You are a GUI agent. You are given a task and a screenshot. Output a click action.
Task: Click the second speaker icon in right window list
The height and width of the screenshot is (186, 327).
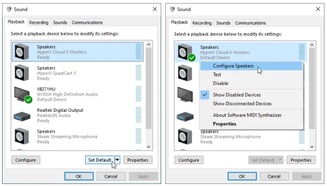185,73
